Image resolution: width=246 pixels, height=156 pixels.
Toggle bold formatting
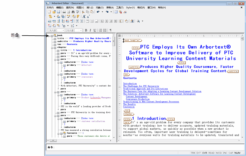point(86,30)
